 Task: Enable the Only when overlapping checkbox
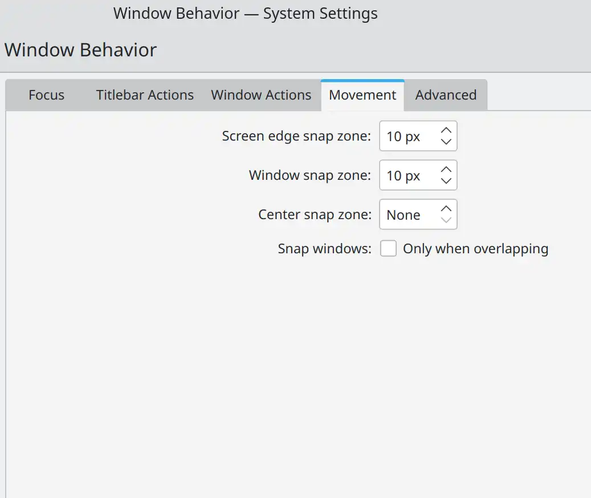click(388, 249)
